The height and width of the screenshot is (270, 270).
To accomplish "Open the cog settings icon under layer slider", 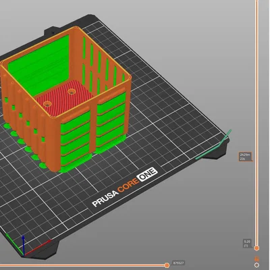I will [x=256, y=265].
